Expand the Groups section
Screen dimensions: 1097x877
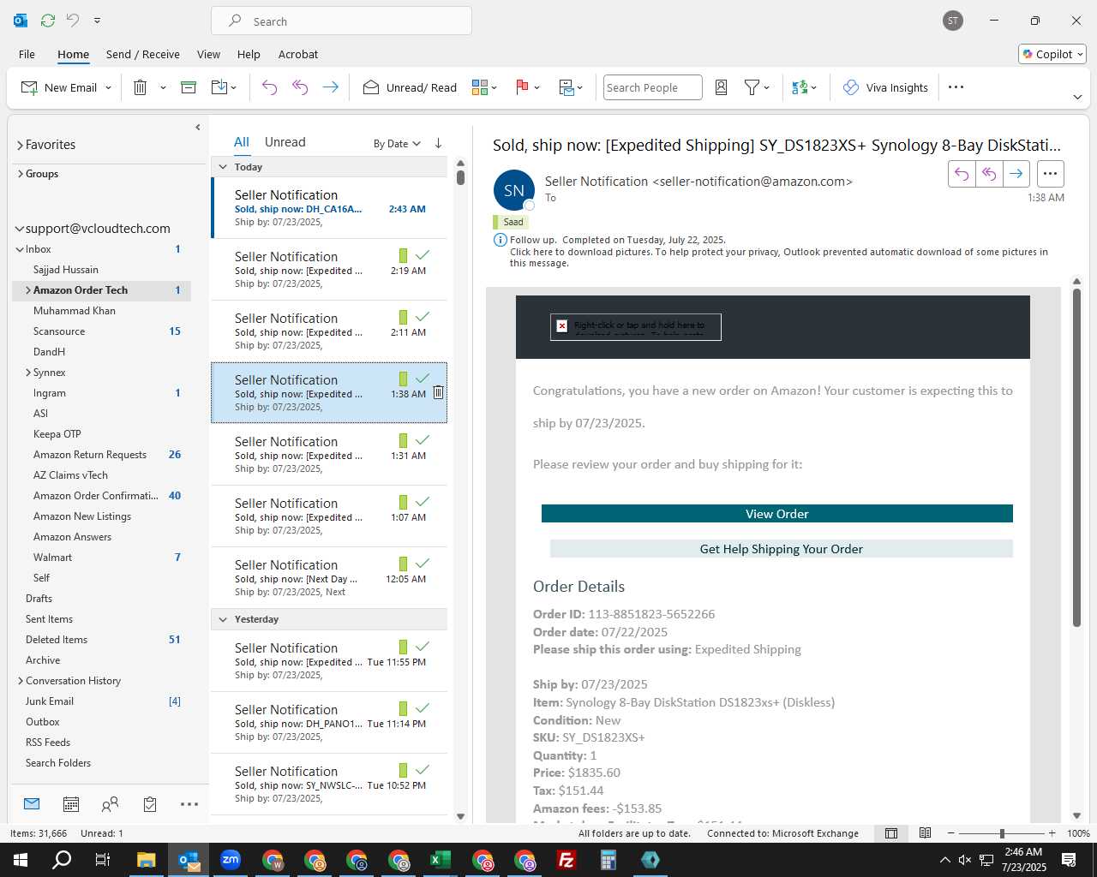coord(20,174)
